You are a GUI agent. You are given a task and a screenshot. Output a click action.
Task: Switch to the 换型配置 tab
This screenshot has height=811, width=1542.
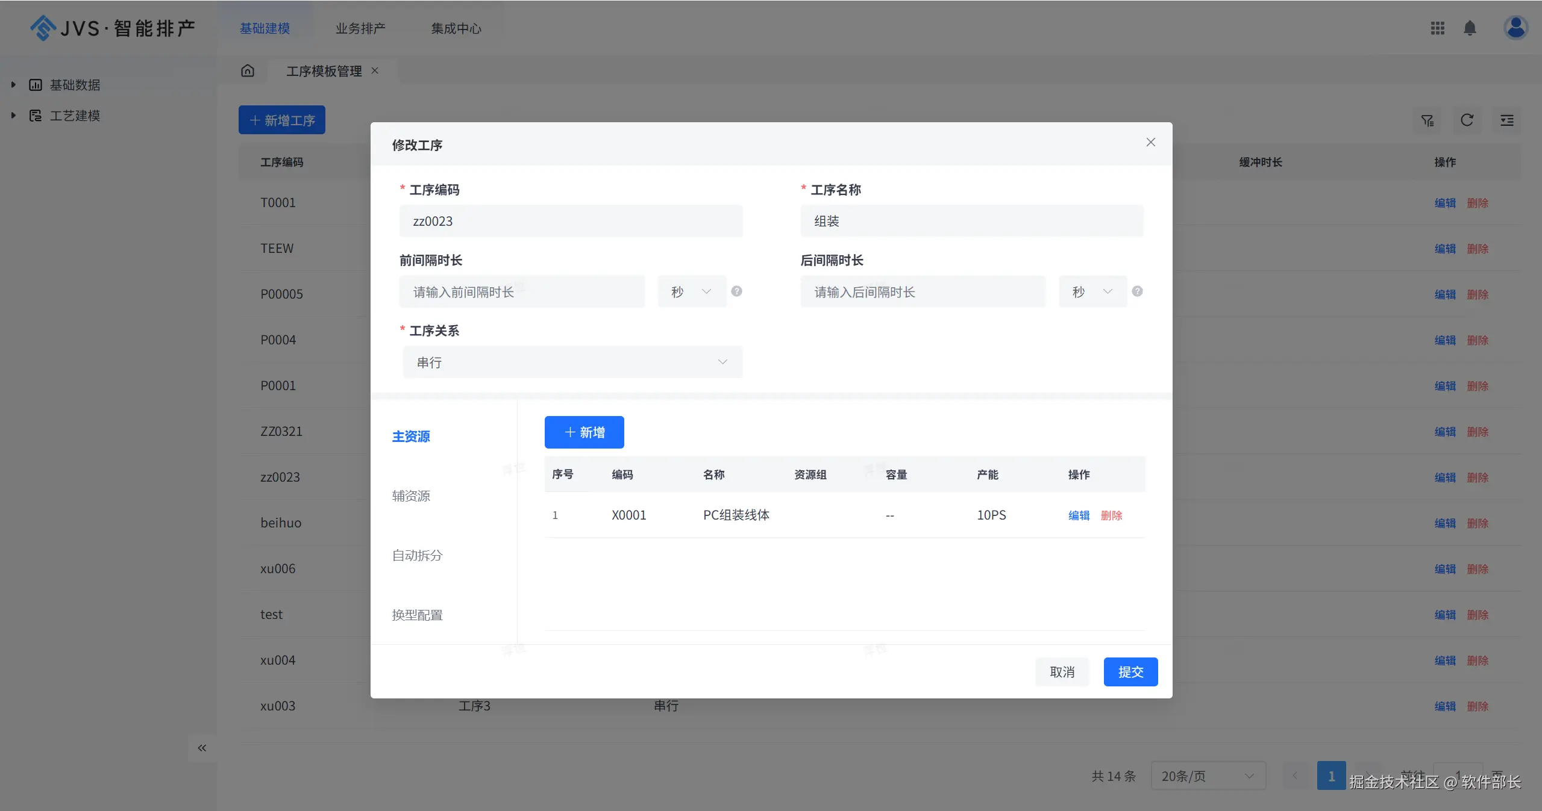pyautogui.click(x=417, y=615)
